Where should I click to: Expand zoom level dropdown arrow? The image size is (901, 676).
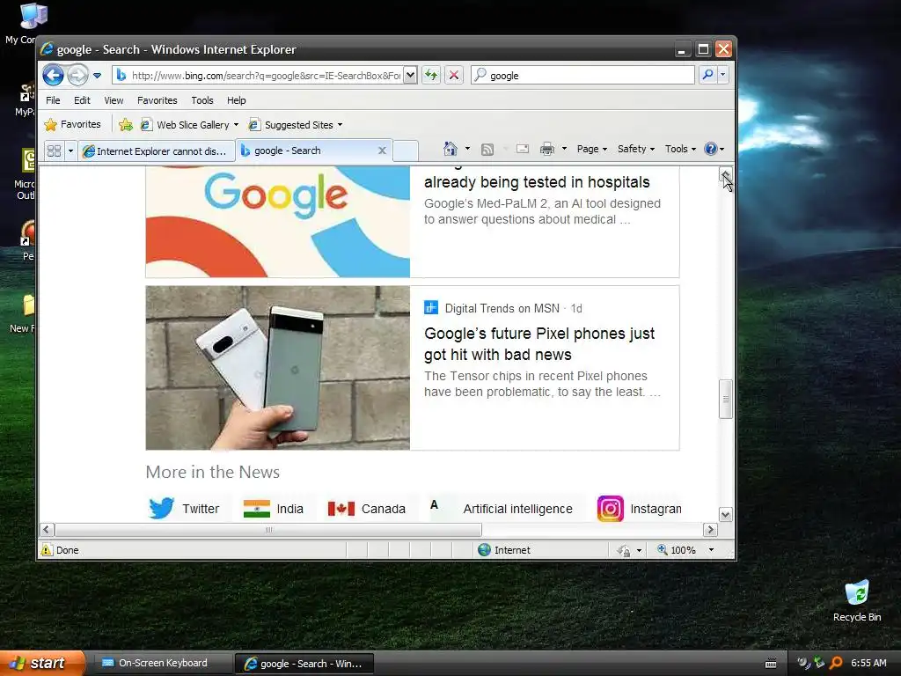[711, 550]
